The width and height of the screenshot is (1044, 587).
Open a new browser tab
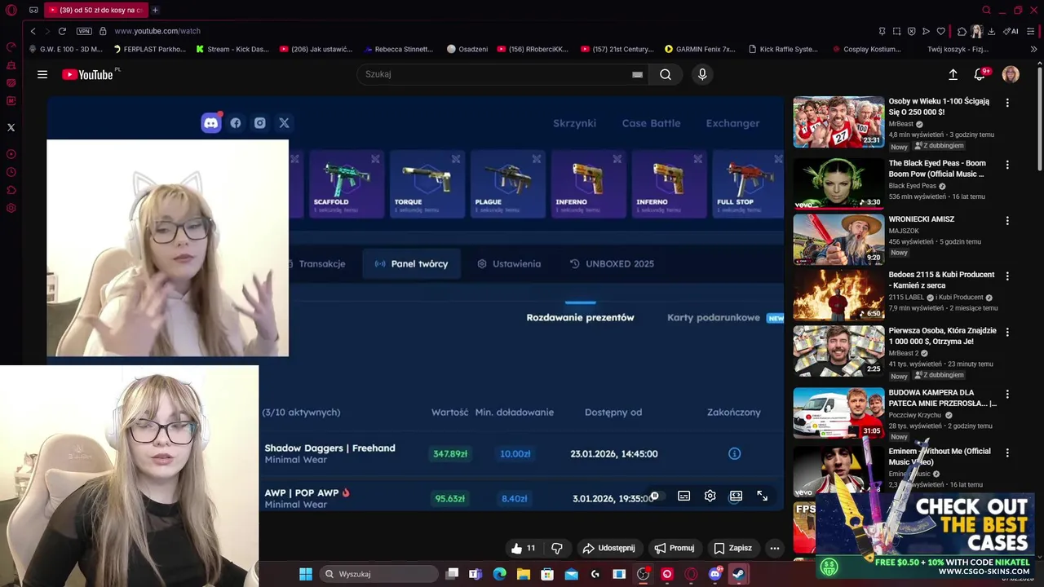(x=155, y=10)
